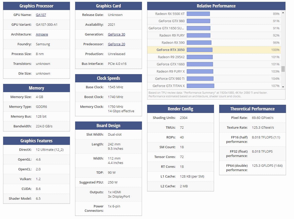Click the GeForce RTX 3050 performance bar
The height and width of the screenshot is (219, 294).
200,50
